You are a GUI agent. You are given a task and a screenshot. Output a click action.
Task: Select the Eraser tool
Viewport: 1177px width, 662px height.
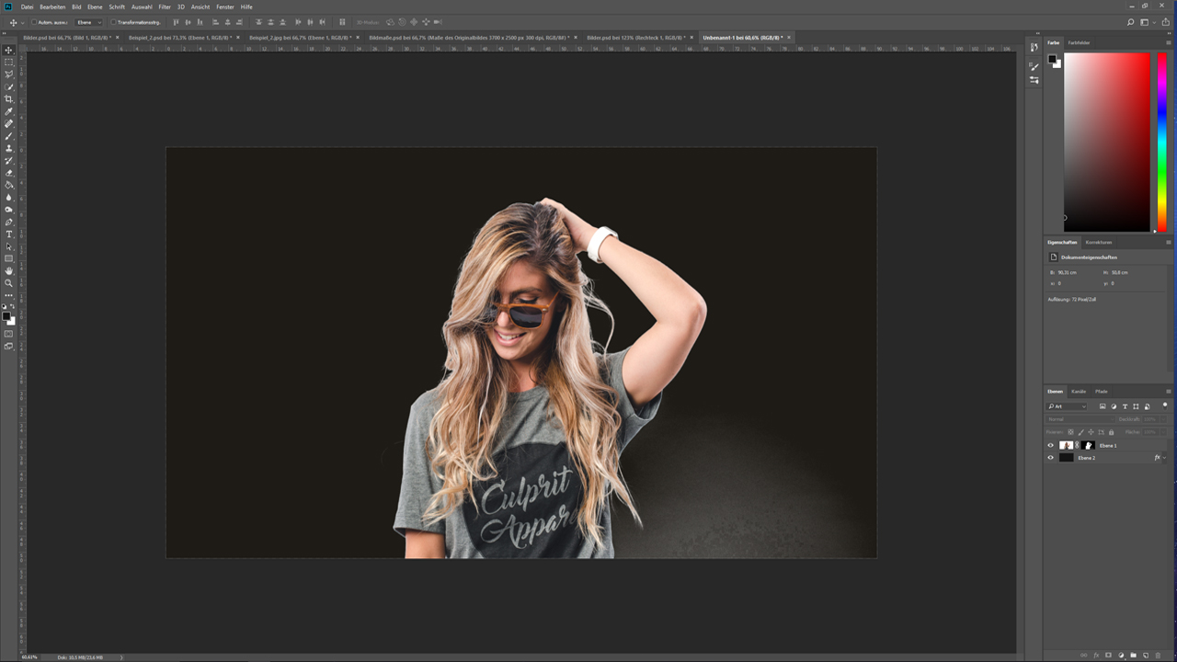[x=9, y=173]
